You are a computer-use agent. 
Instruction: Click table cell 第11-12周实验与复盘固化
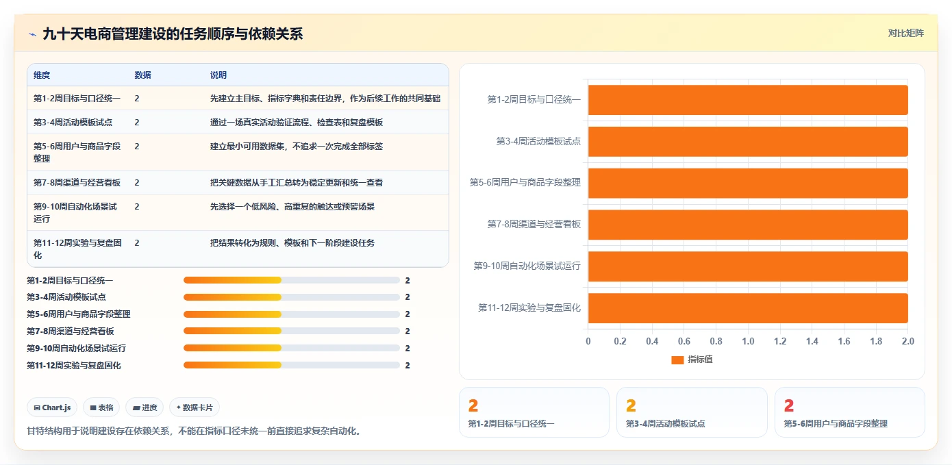point(77,249)
